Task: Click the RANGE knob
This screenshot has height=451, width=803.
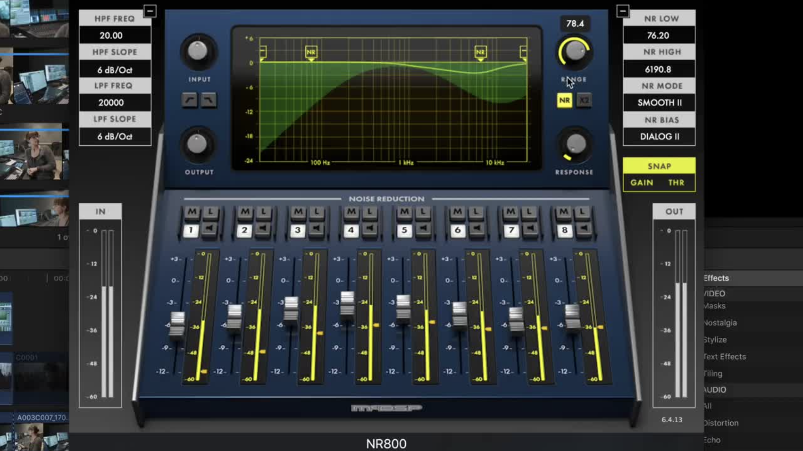Action: coord(574,51)
